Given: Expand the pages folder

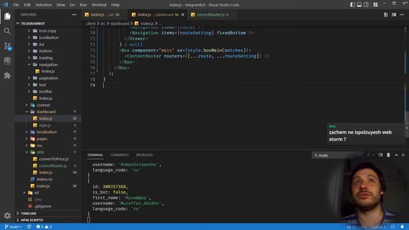Looking at the screenshot, I should pyautogui.click(x=49, y=139).
